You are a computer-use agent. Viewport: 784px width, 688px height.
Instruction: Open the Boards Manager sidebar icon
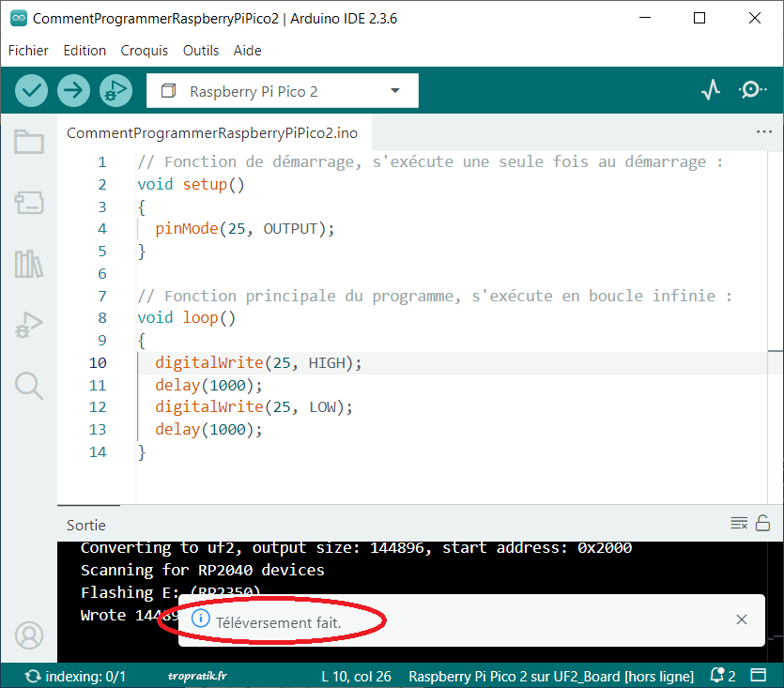pyautogui.click(x=29, y=203)
